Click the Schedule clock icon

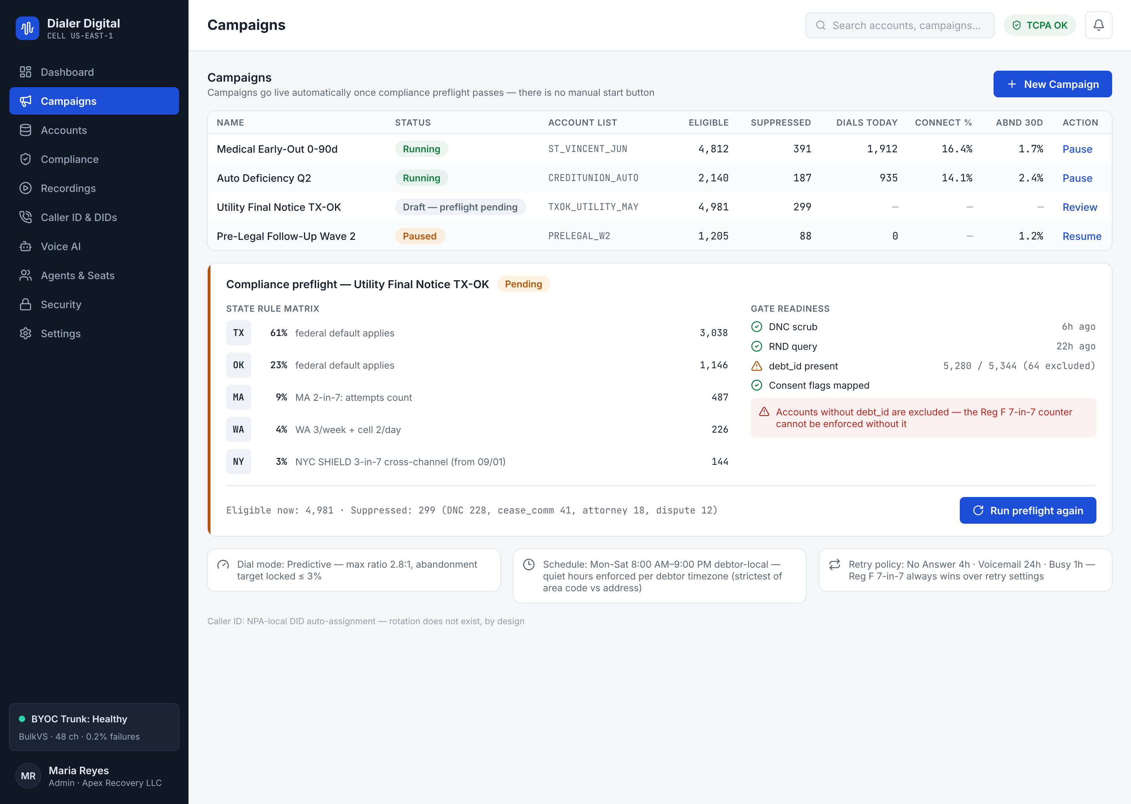[x=529, y=565]
